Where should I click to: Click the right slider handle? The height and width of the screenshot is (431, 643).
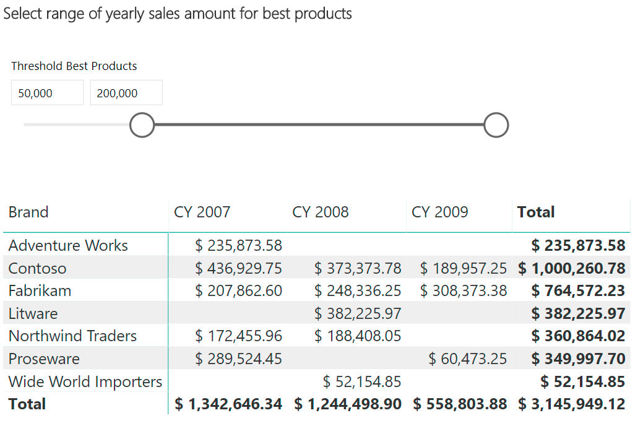click(x=496, y=125)
